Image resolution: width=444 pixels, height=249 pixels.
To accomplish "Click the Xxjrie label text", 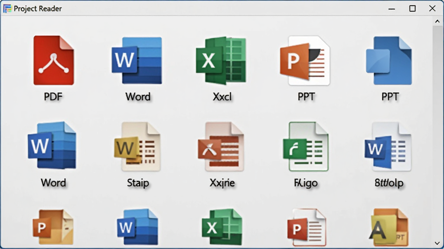I will click(222, 183).
